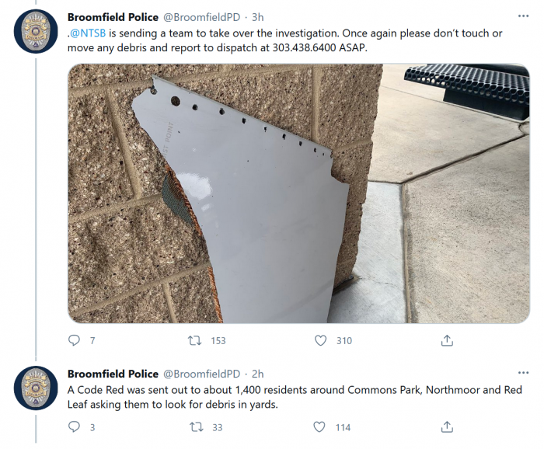Open Broomfield Police name on Code Red tweet
544x449 pixels.
point(113,374)
